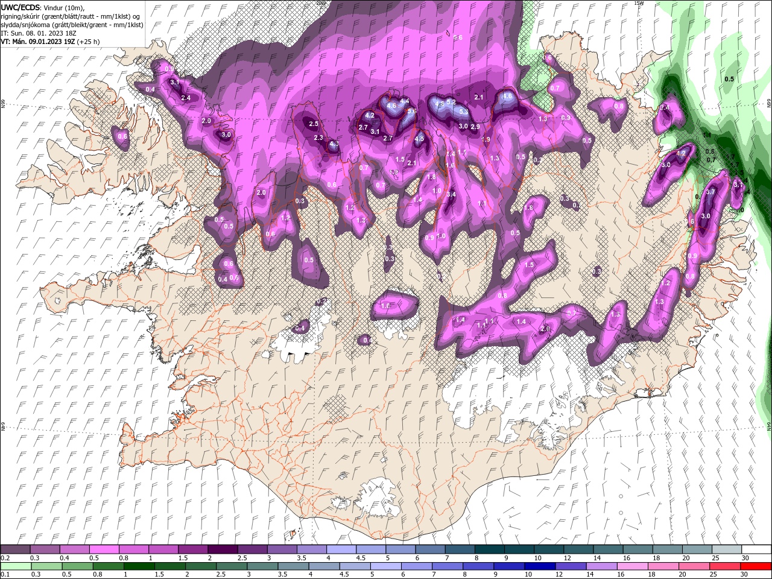The image size is (772, 579).
Task: Click the '2.9' precipitation value on the map
Action: tap(475, 127)
